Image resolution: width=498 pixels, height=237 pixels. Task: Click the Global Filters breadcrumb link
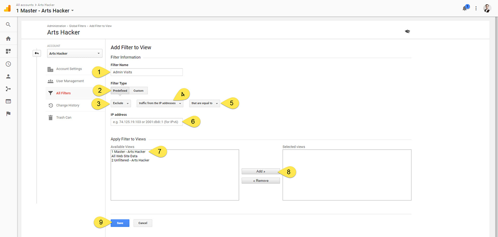(x=78, y=26)
